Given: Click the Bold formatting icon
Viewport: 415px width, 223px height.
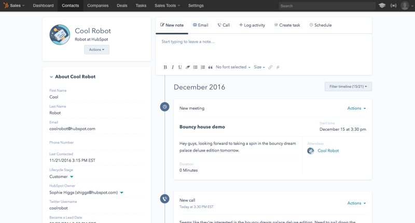Looking at the screenshot, I should (165, 67).
